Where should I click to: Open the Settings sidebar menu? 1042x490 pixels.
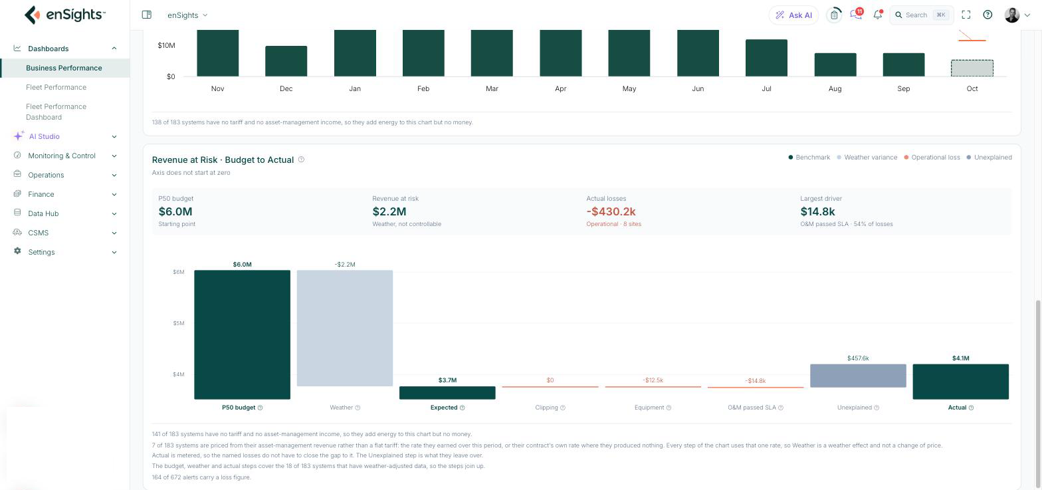click(65, 252)
